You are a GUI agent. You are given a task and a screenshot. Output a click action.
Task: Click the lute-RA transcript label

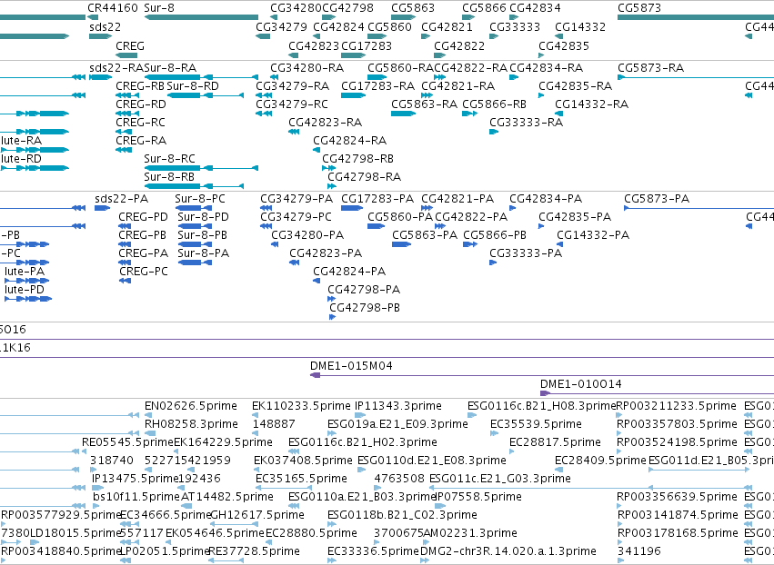coord(21,141)
